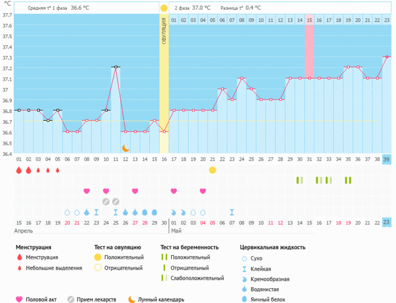Select the menstruation drop on cycle day 01

coord(19,170)
